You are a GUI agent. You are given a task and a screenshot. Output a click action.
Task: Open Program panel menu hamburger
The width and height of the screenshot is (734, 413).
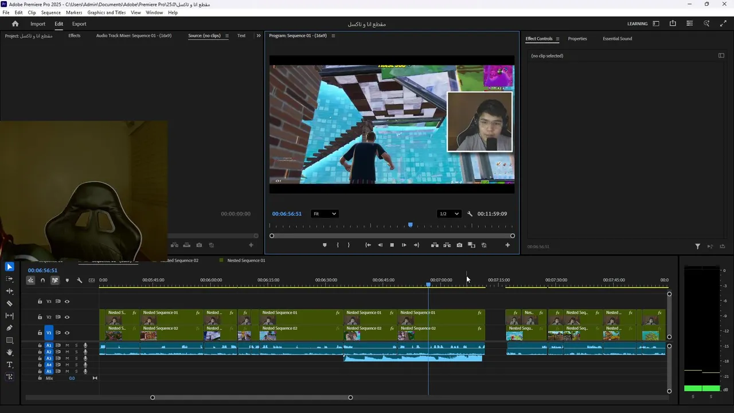333,36
